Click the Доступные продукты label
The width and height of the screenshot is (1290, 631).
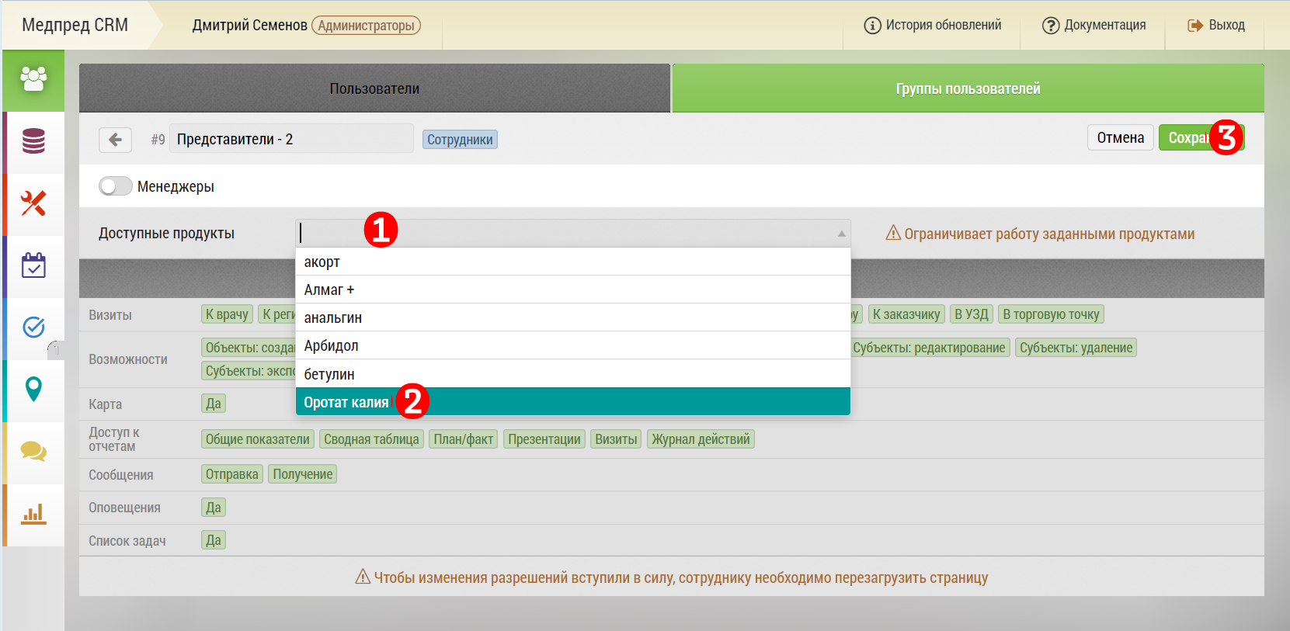(166, 234)
